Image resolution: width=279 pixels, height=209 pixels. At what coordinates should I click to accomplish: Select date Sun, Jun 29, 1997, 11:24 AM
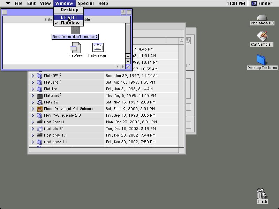[x=132, y=76]
